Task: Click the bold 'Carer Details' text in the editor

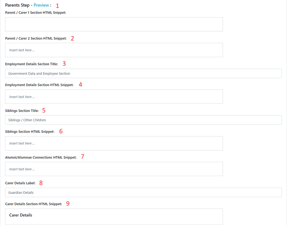Action: [x=21, y=215]
